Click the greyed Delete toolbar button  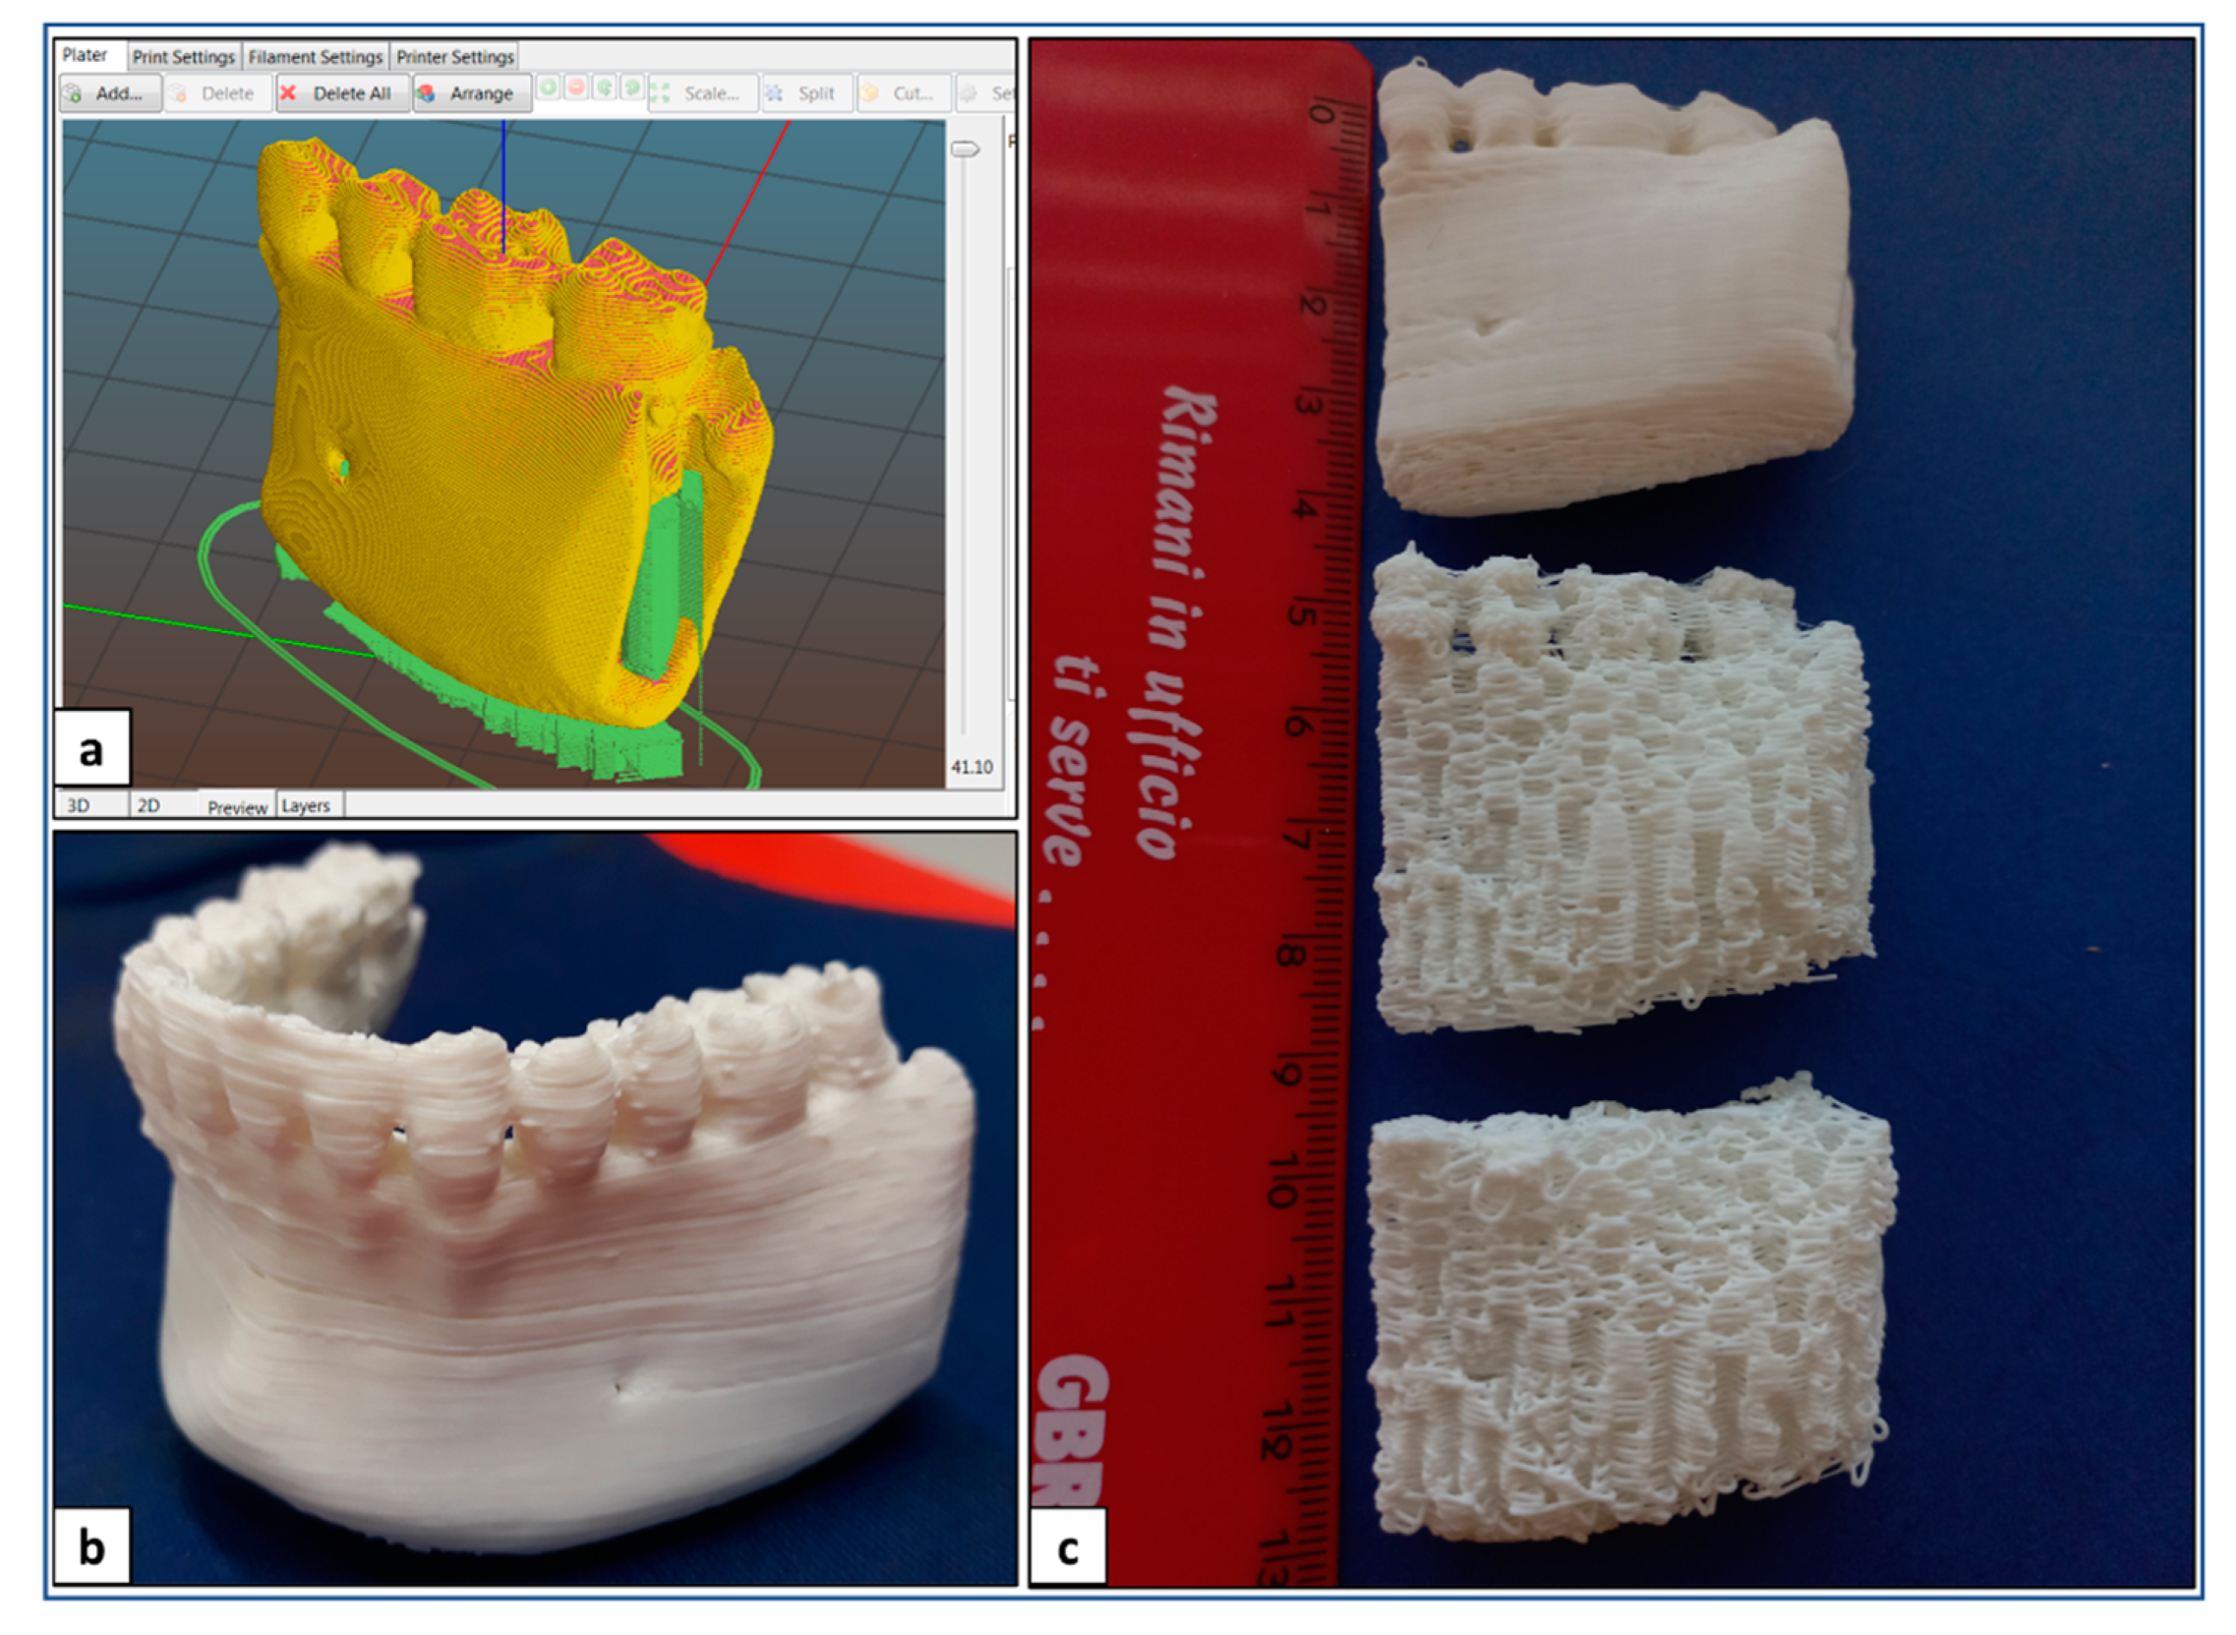point(216,94)
